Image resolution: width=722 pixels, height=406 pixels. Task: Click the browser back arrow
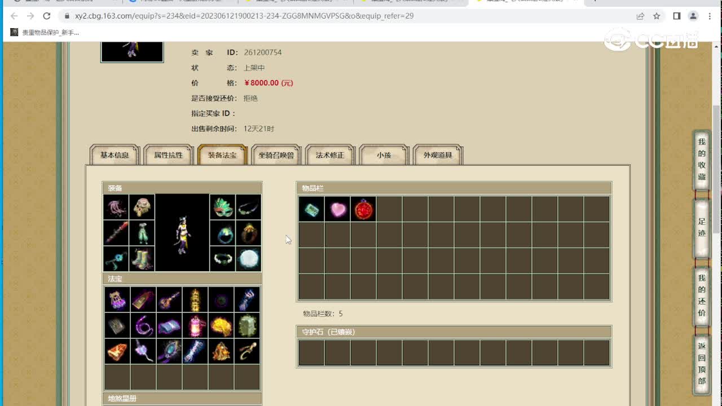tap(15, 16)
